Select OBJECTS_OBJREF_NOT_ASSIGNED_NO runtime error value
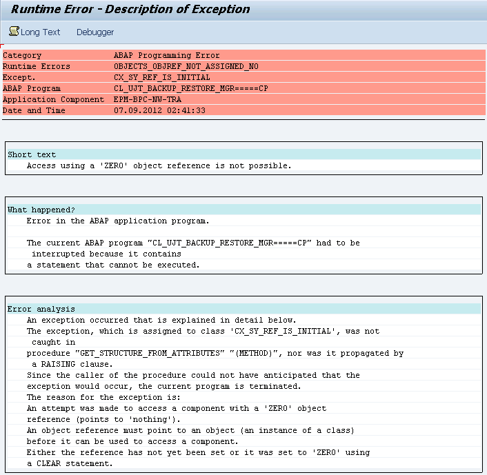This screenshot has height=475, width=487. click(186, 66)
